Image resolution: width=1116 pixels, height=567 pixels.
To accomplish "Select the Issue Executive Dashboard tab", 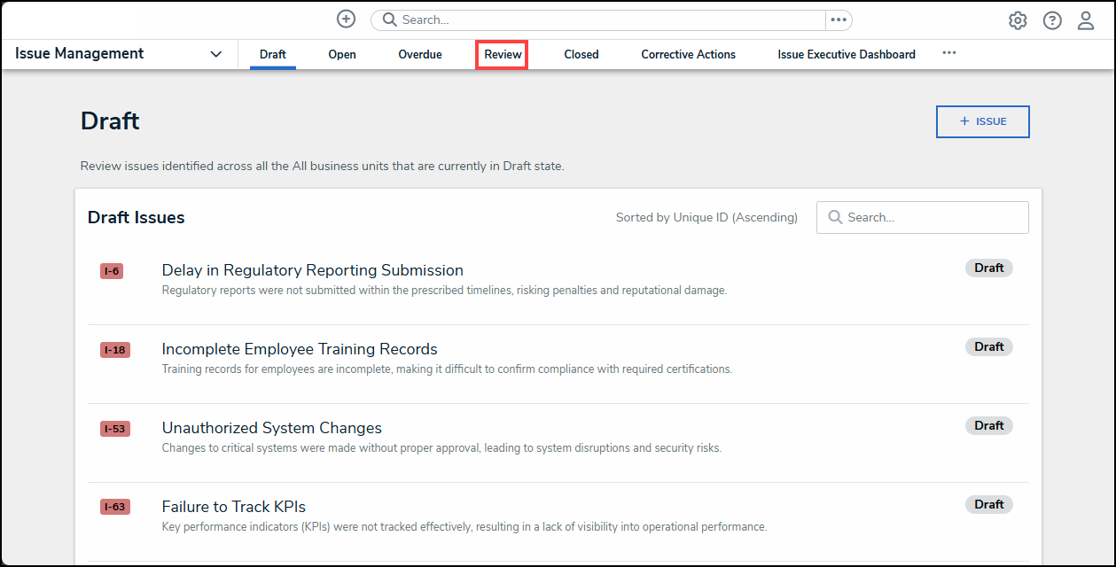I will click(847, 54).
